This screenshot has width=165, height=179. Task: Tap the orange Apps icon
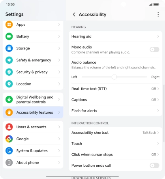point(9,25)
